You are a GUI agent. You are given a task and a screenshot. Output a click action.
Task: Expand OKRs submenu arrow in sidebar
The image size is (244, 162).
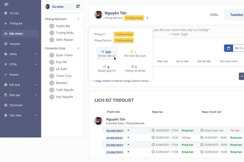(x=36, y=54)
